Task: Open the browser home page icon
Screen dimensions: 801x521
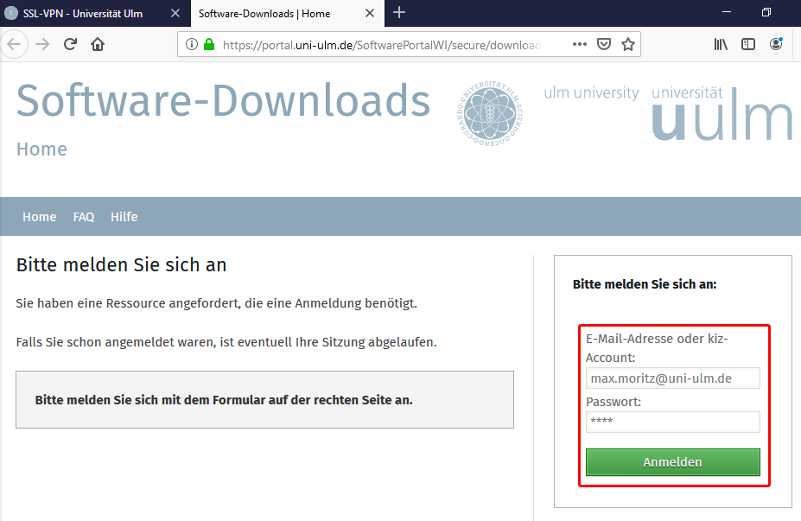Action: [98, 44]
